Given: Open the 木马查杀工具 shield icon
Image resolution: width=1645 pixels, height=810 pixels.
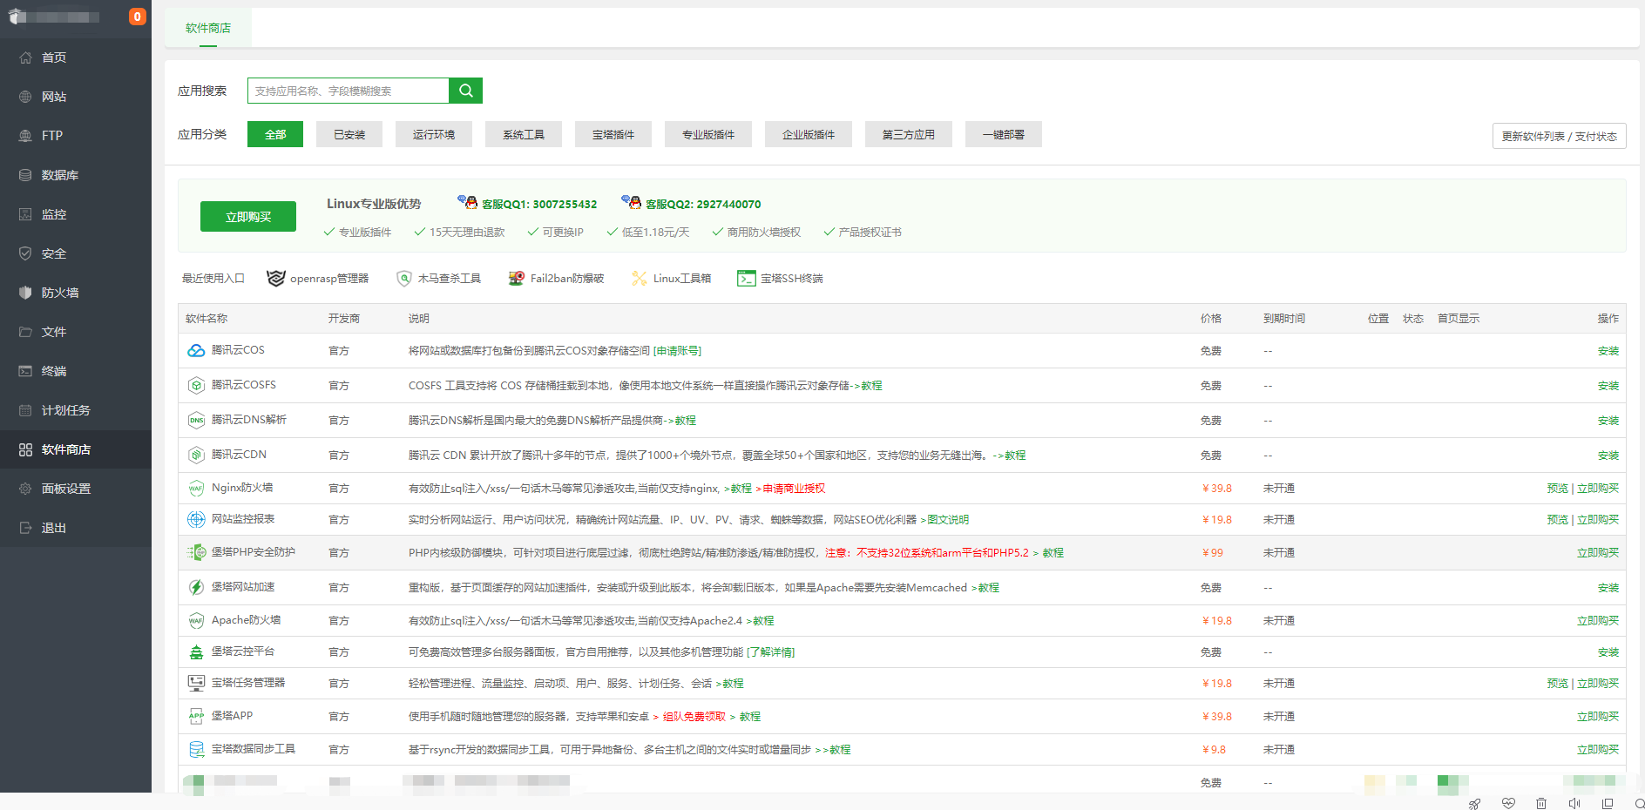Looking at the screenshot, I should tap(404, 278).
